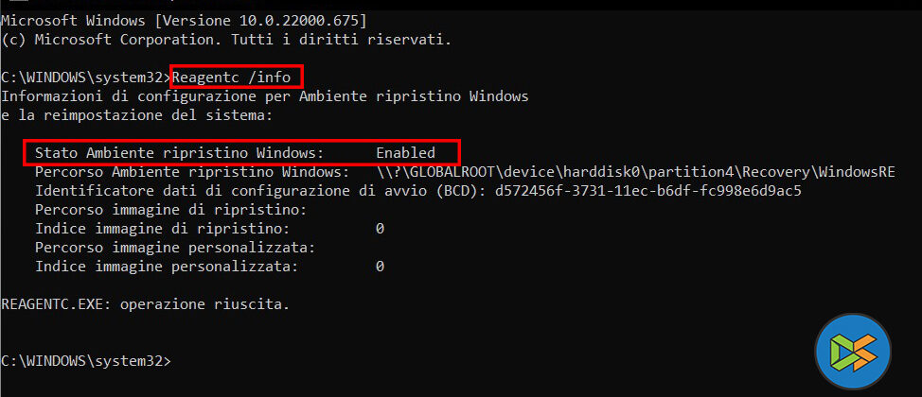Click the reimpostazione del sistema text line
Screen dimensions: 922x397
tap(136, 115)
